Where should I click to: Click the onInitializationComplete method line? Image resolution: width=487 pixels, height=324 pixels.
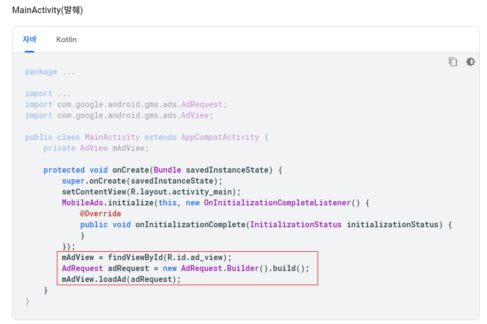(x=266, y=225)
